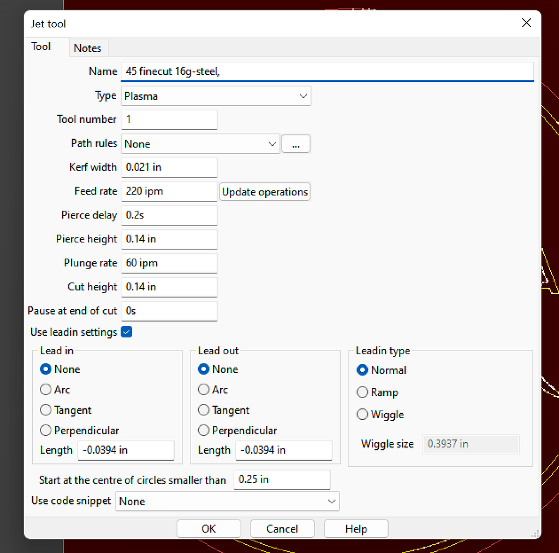Click the tool Name text field
This screenshot has height=553, width=559.
coord(326,72)
